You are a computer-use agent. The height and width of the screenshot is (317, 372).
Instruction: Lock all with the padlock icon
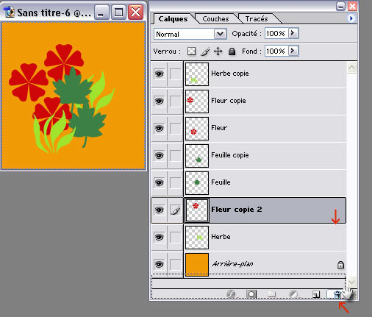[x=232, y=51]
